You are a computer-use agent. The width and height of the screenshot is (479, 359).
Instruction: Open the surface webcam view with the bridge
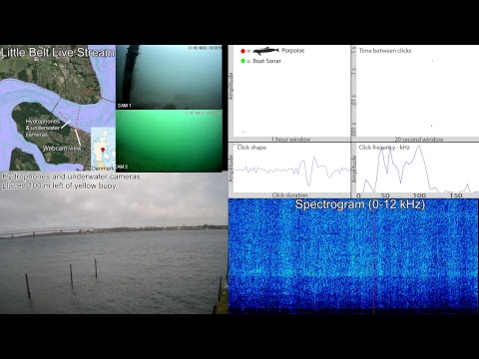tap(114, 243)
